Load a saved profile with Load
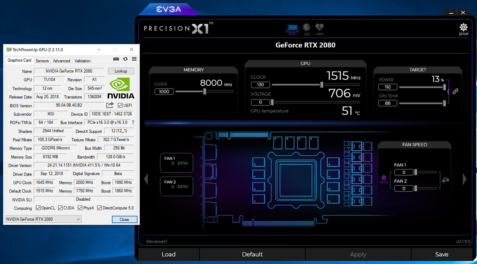477x264 pixels. pos(168,254)
